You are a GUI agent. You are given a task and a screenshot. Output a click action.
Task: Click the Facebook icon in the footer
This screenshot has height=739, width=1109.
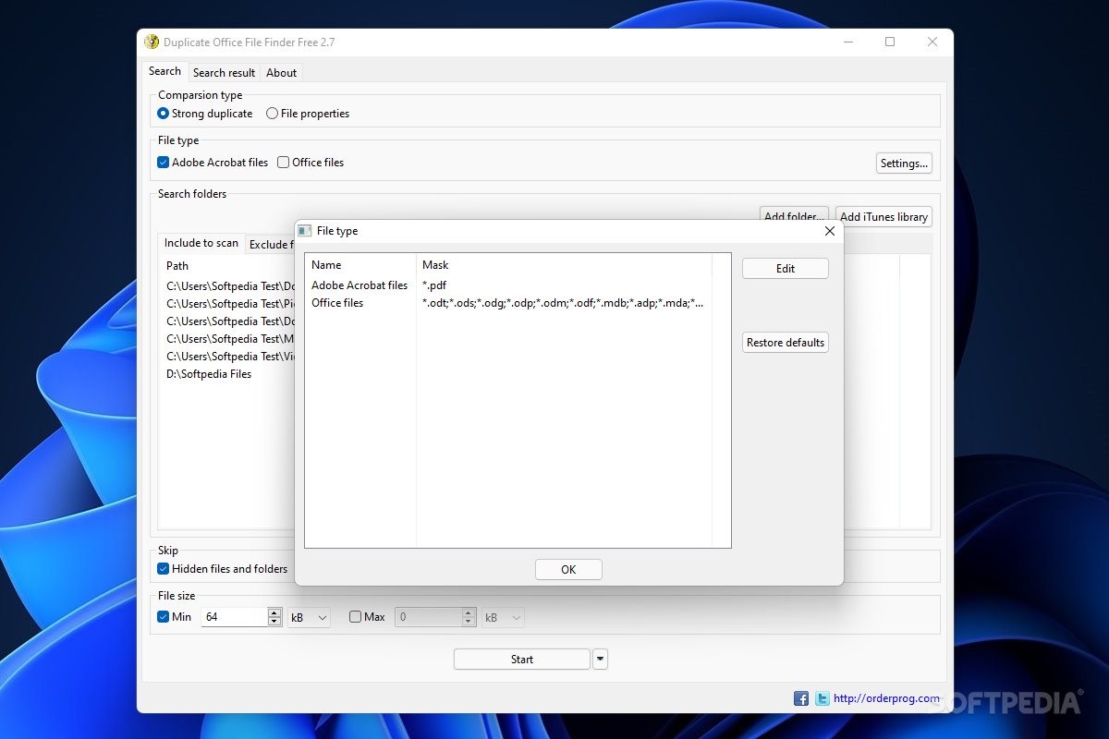click(x=801, y=698)
